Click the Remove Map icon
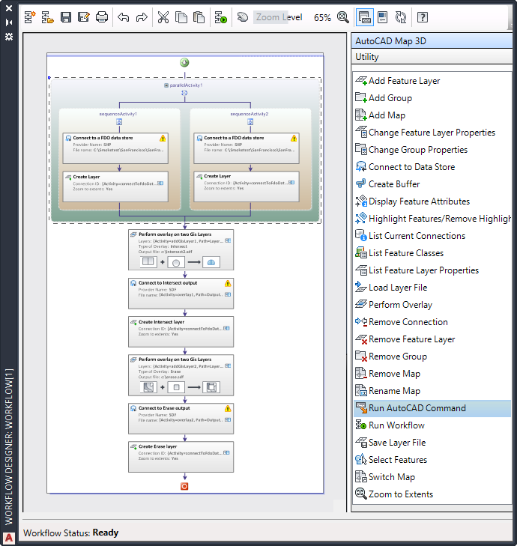 click(361, 374)
